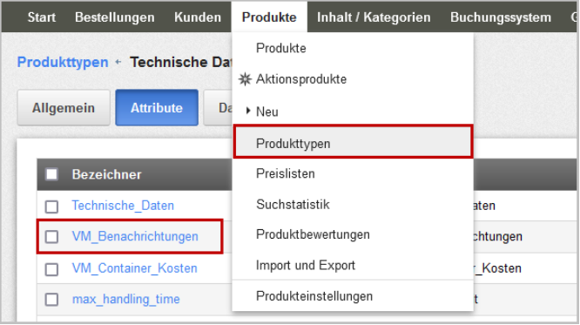This screenshot has height=325, width=580.
Task: Follow the Produkttypen breadcrumb link
Action: [63, 62]
